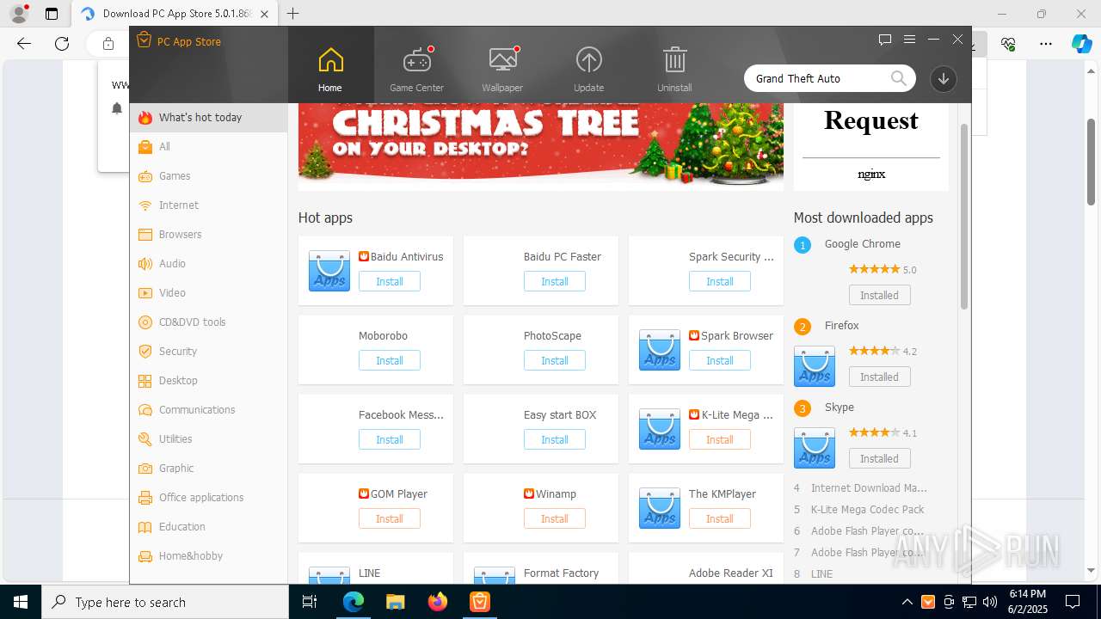Screen dimensions: 1101x619
Task: Click Installed button under Firefox
Action: click(879, 377)
